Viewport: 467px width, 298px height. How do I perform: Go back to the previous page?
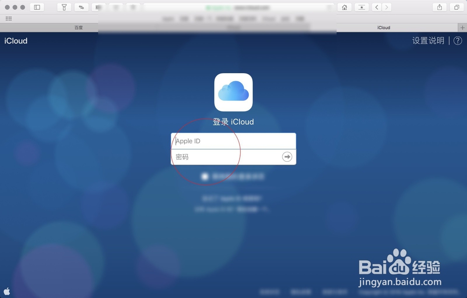coord(377,7)
